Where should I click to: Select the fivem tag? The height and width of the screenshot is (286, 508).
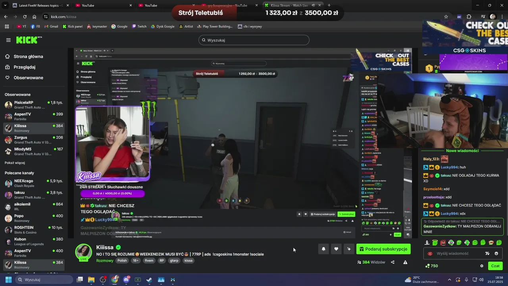(149, 261)
